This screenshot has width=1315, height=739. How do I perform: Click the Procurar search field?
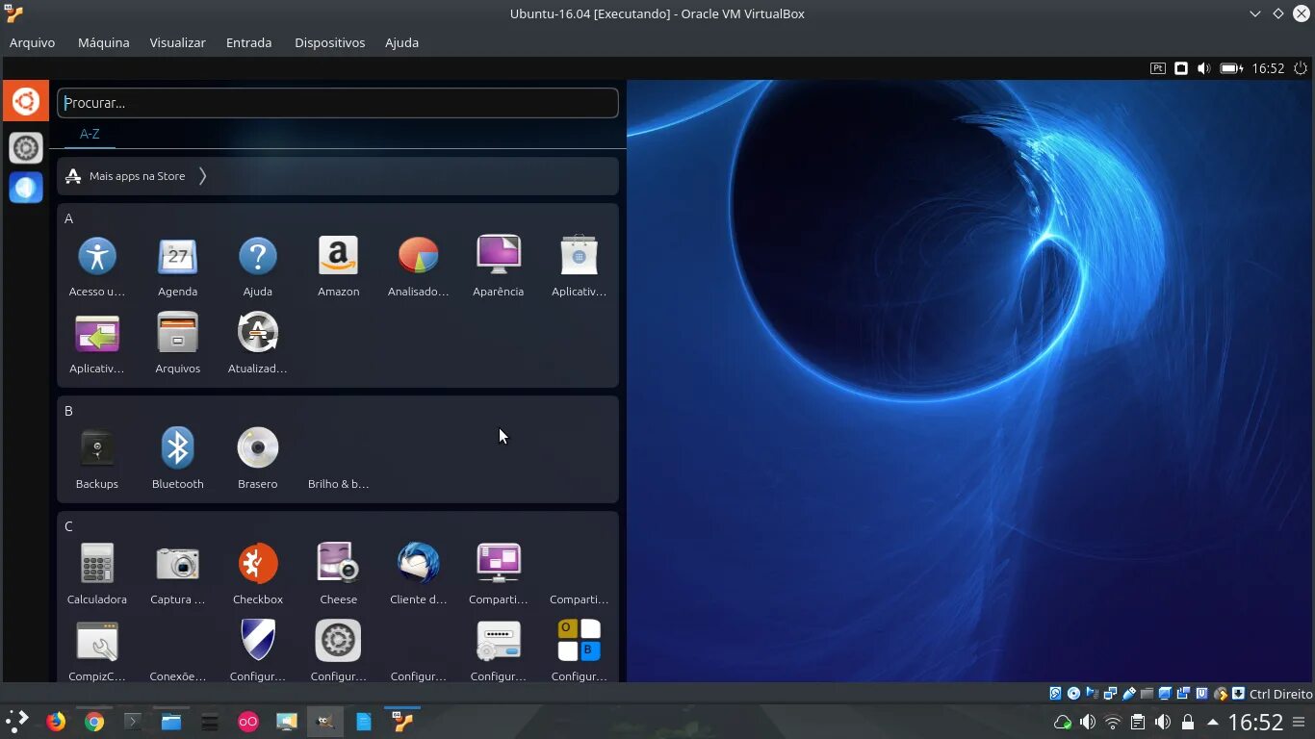coord(338,103)
